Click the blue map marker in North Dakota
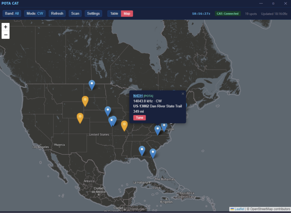The height and width of the screenshot is (213, 291). point(92,84)
